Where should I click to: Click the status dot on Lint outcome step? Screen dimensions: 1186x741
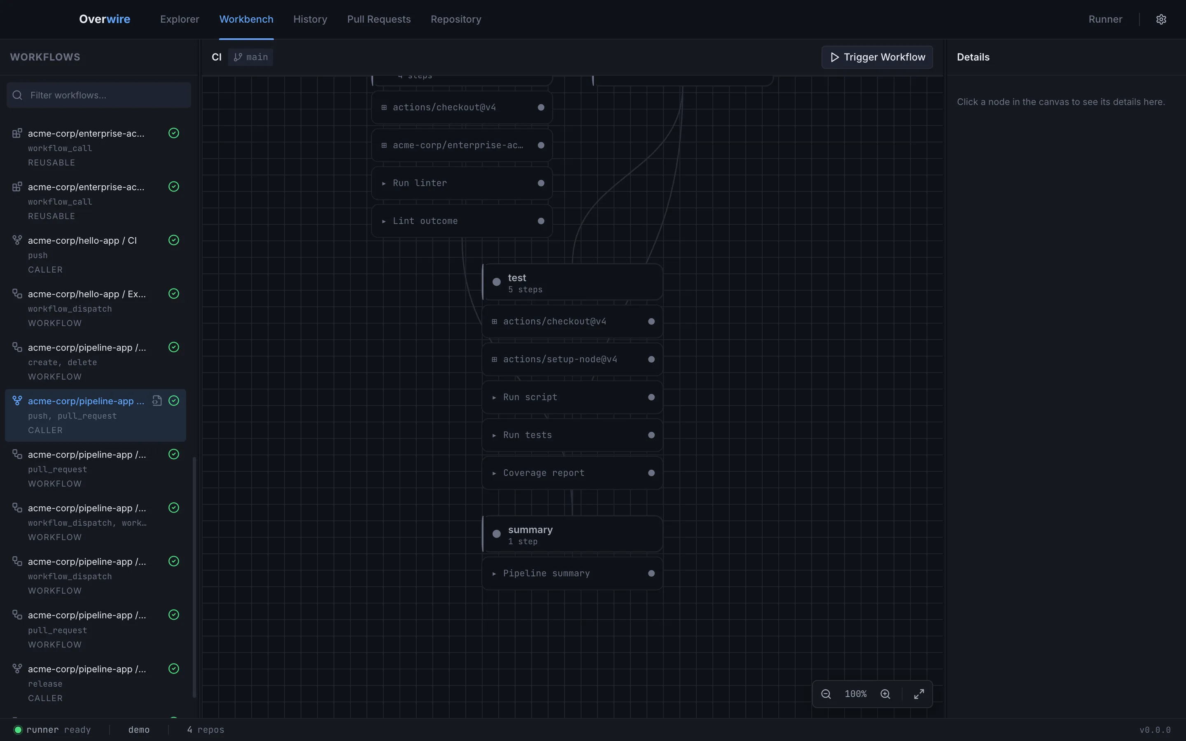pyautogui.click(x=541, y=221)
